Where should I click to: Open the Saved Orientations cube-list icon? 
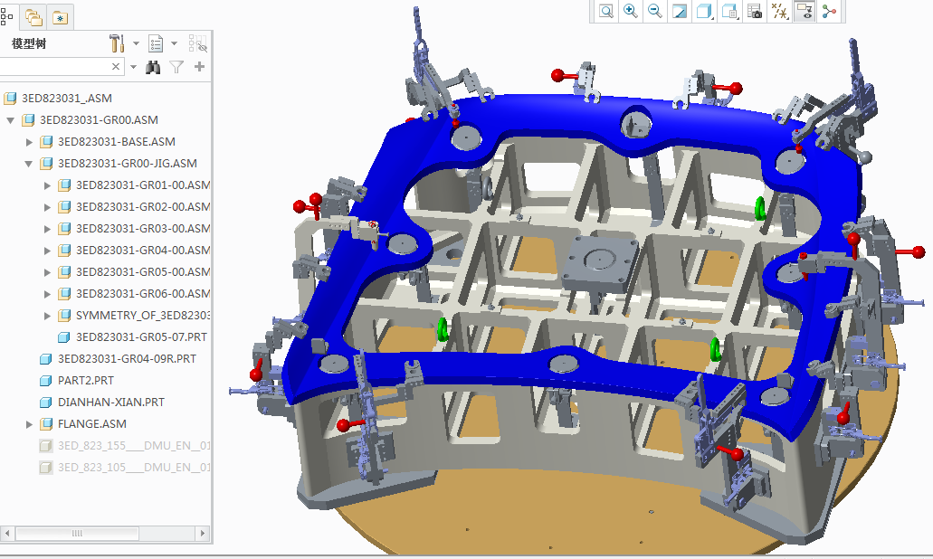[x=729, y=11]
